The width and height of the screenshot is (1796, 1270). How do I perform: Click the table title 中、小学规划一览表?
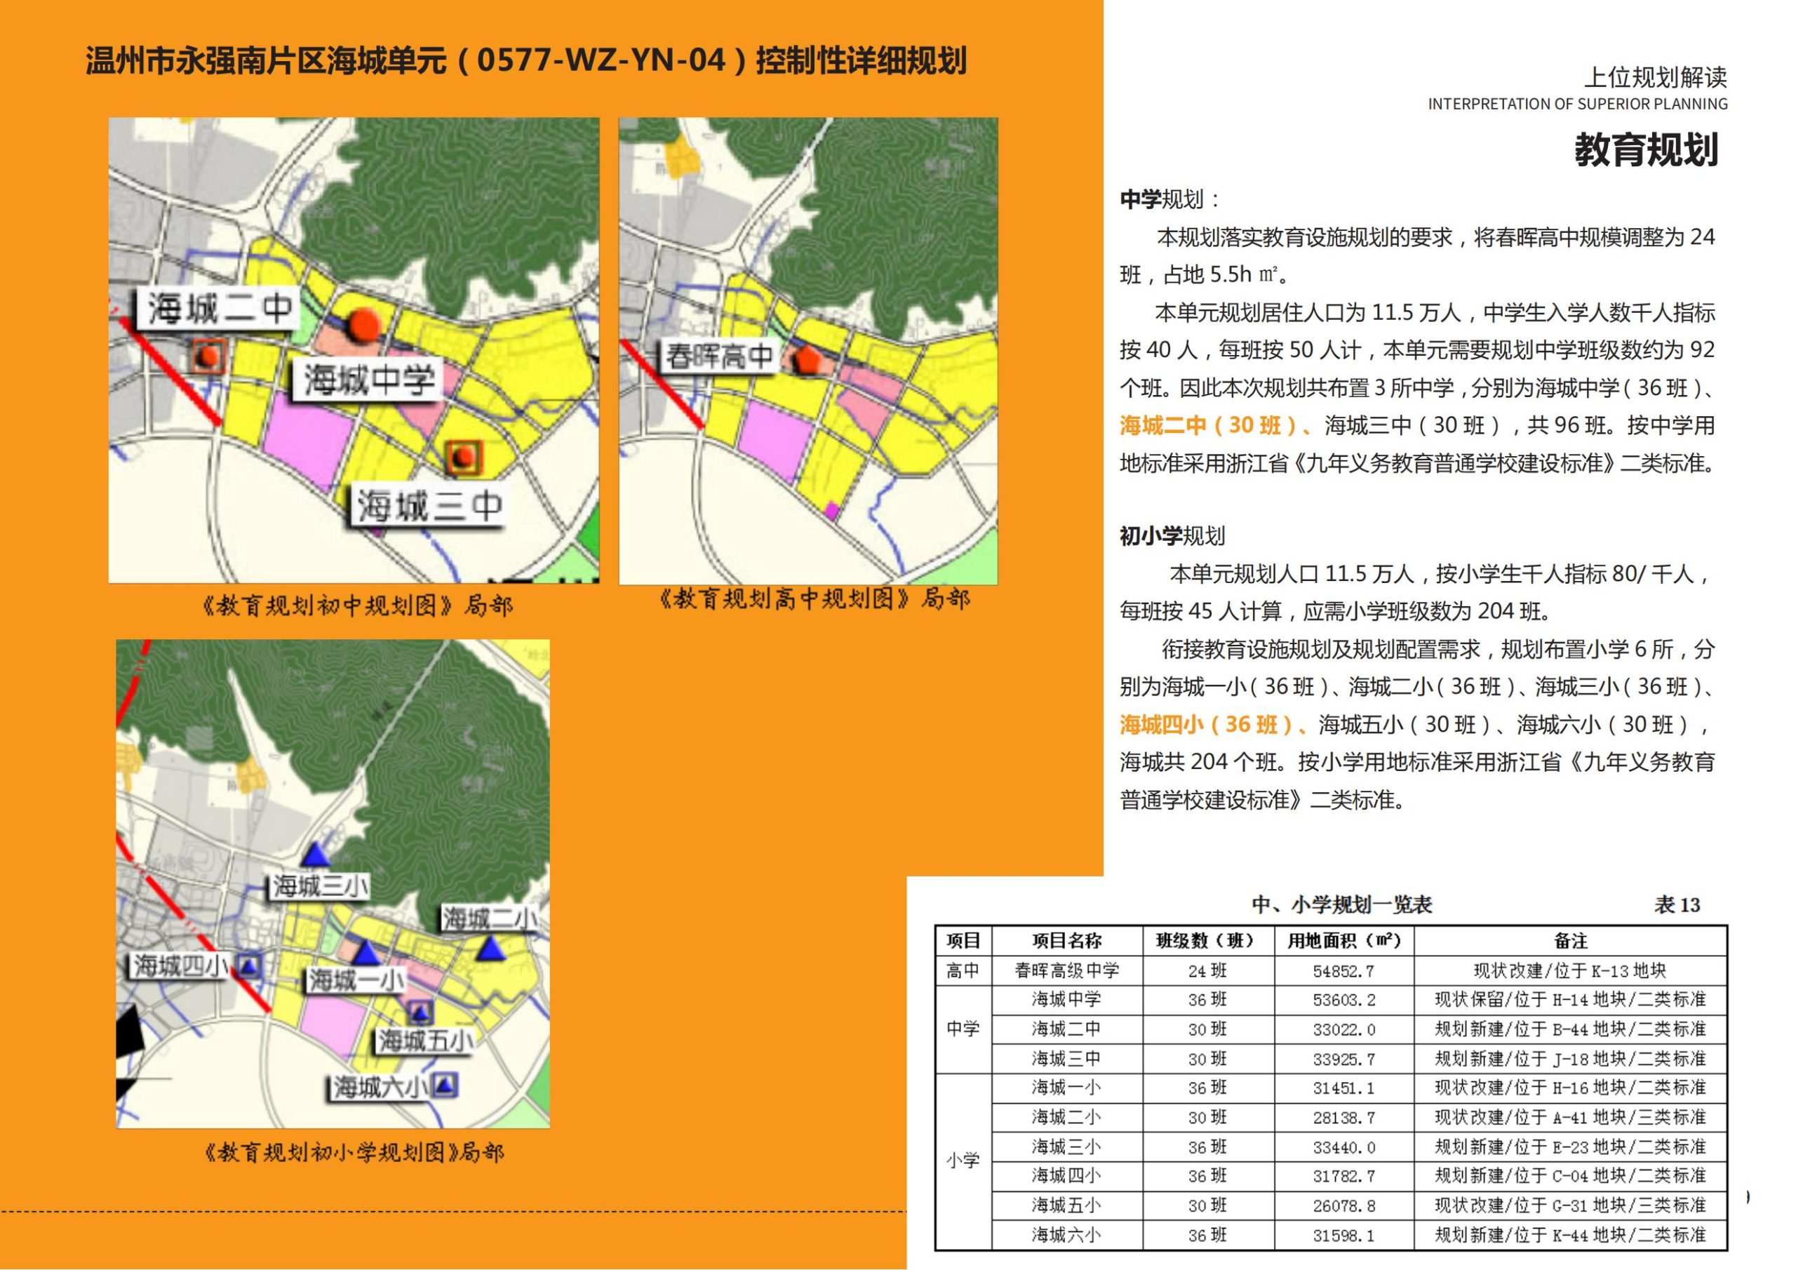pos(1341,904)
